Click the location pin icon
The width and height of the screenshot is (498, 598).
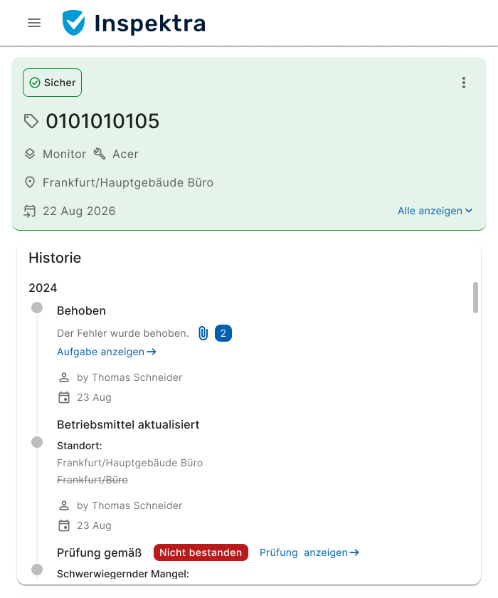pyautogui.click(x=30, y=182)
